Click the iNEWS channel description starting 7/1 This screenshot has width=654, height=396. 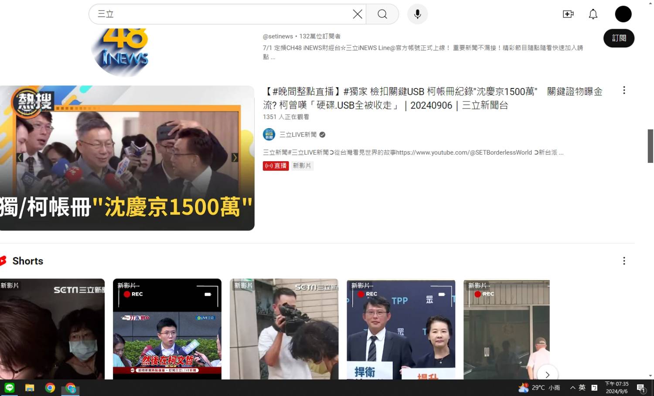[423, 52]
